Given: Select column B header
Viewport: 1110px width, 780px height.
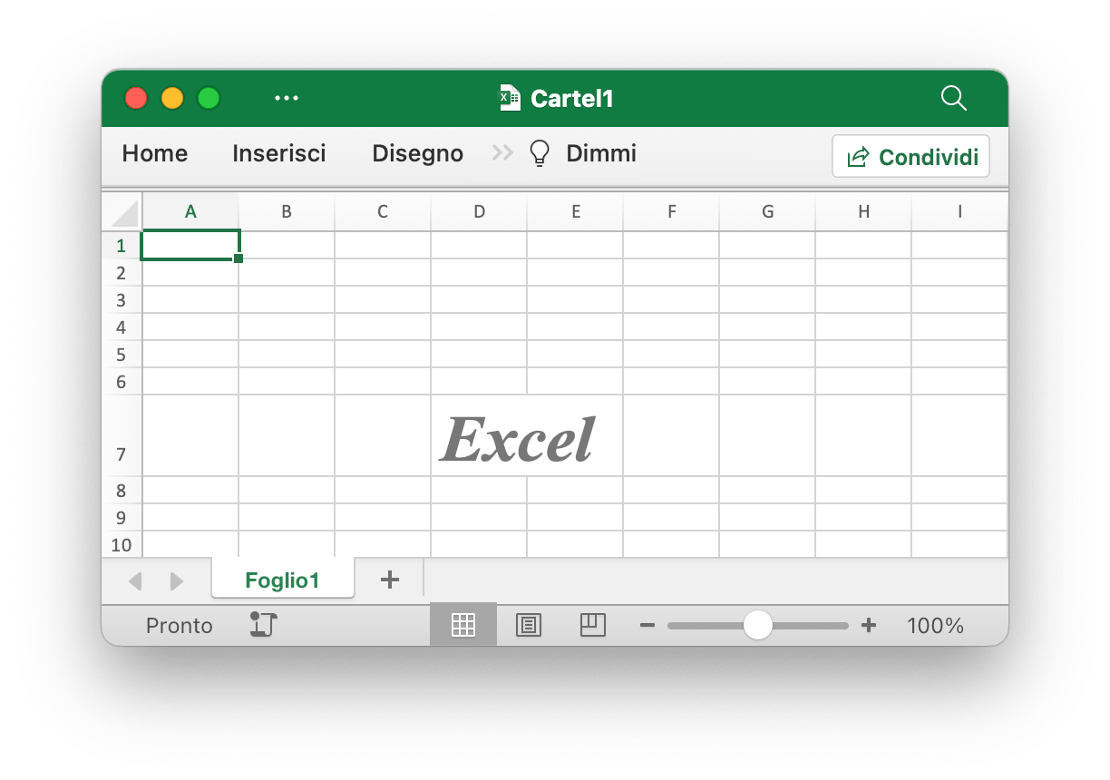Looking at the screenshot, I should pos(287,212).
